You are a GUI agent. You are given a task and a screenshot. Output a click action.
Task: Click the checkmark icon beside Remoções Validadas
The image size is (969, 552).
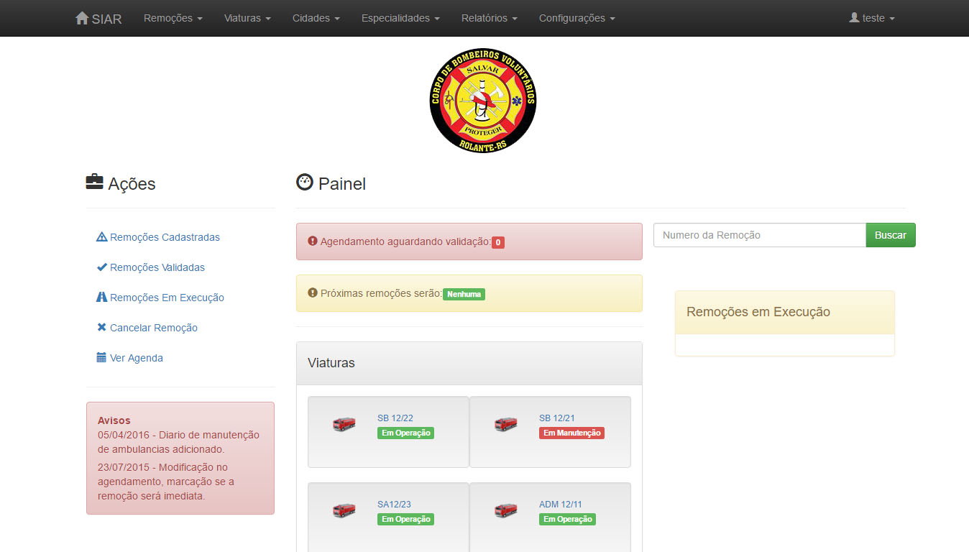[x=101, y=267]
